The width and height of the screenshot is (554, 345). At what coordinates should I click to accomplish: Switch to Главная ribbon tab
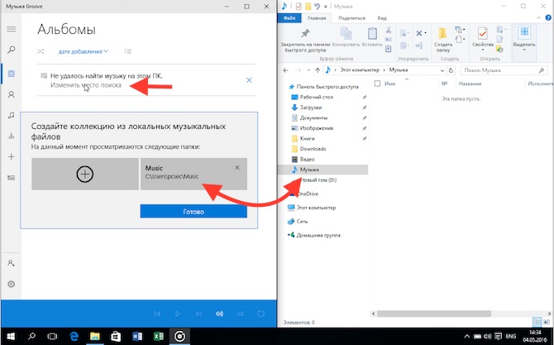click(x=317, y=18)
